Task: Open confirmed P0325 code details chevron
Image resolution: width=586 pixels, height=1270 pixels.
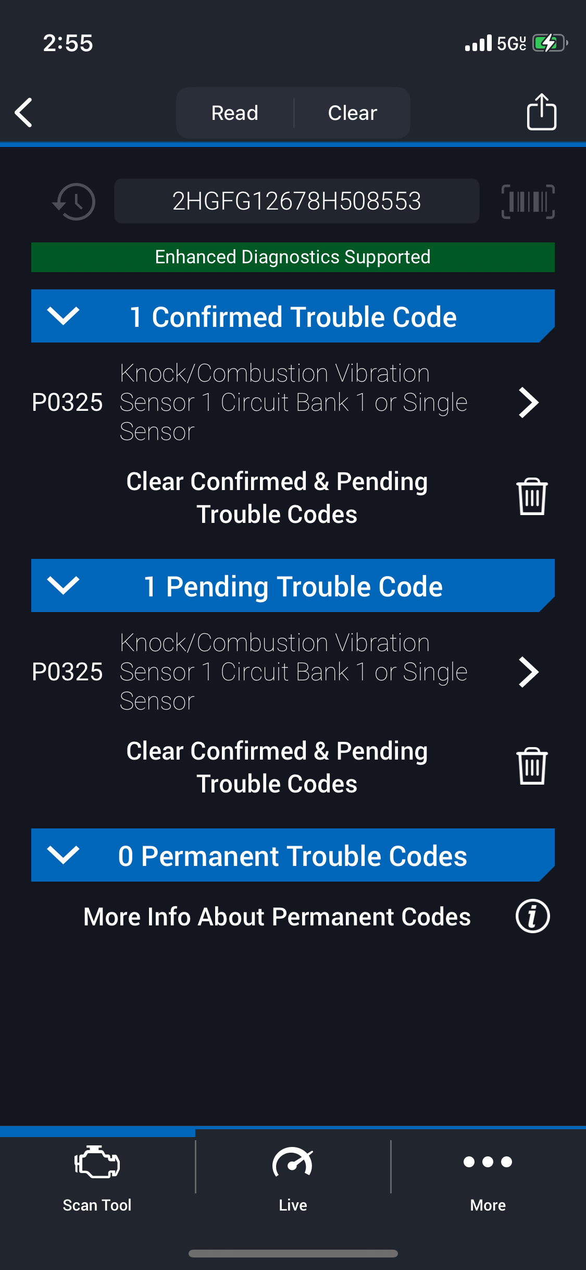Action: pyautogui.click(x=528, y=402)
